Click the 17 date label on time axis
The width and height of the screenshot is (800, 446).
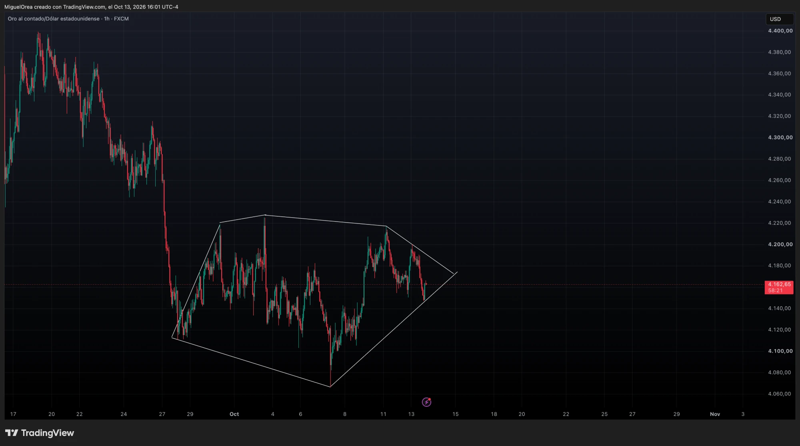pos(13,414)
